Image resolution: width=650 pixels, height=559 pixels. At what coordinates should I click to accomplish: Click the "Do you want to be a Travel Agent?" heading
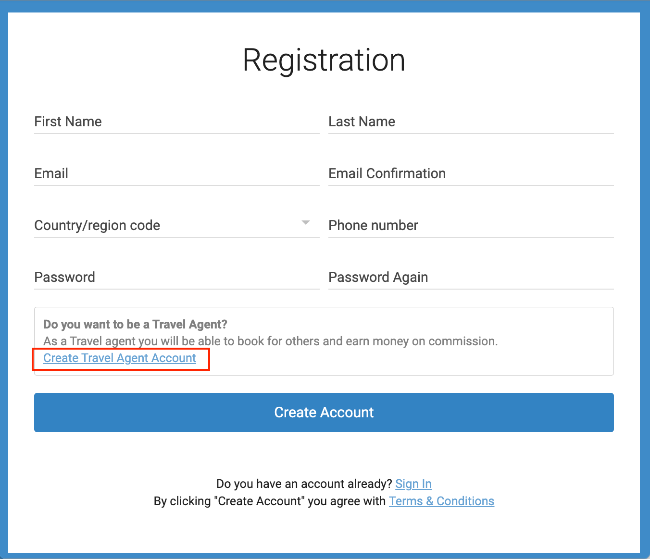(x=135, y=325)
